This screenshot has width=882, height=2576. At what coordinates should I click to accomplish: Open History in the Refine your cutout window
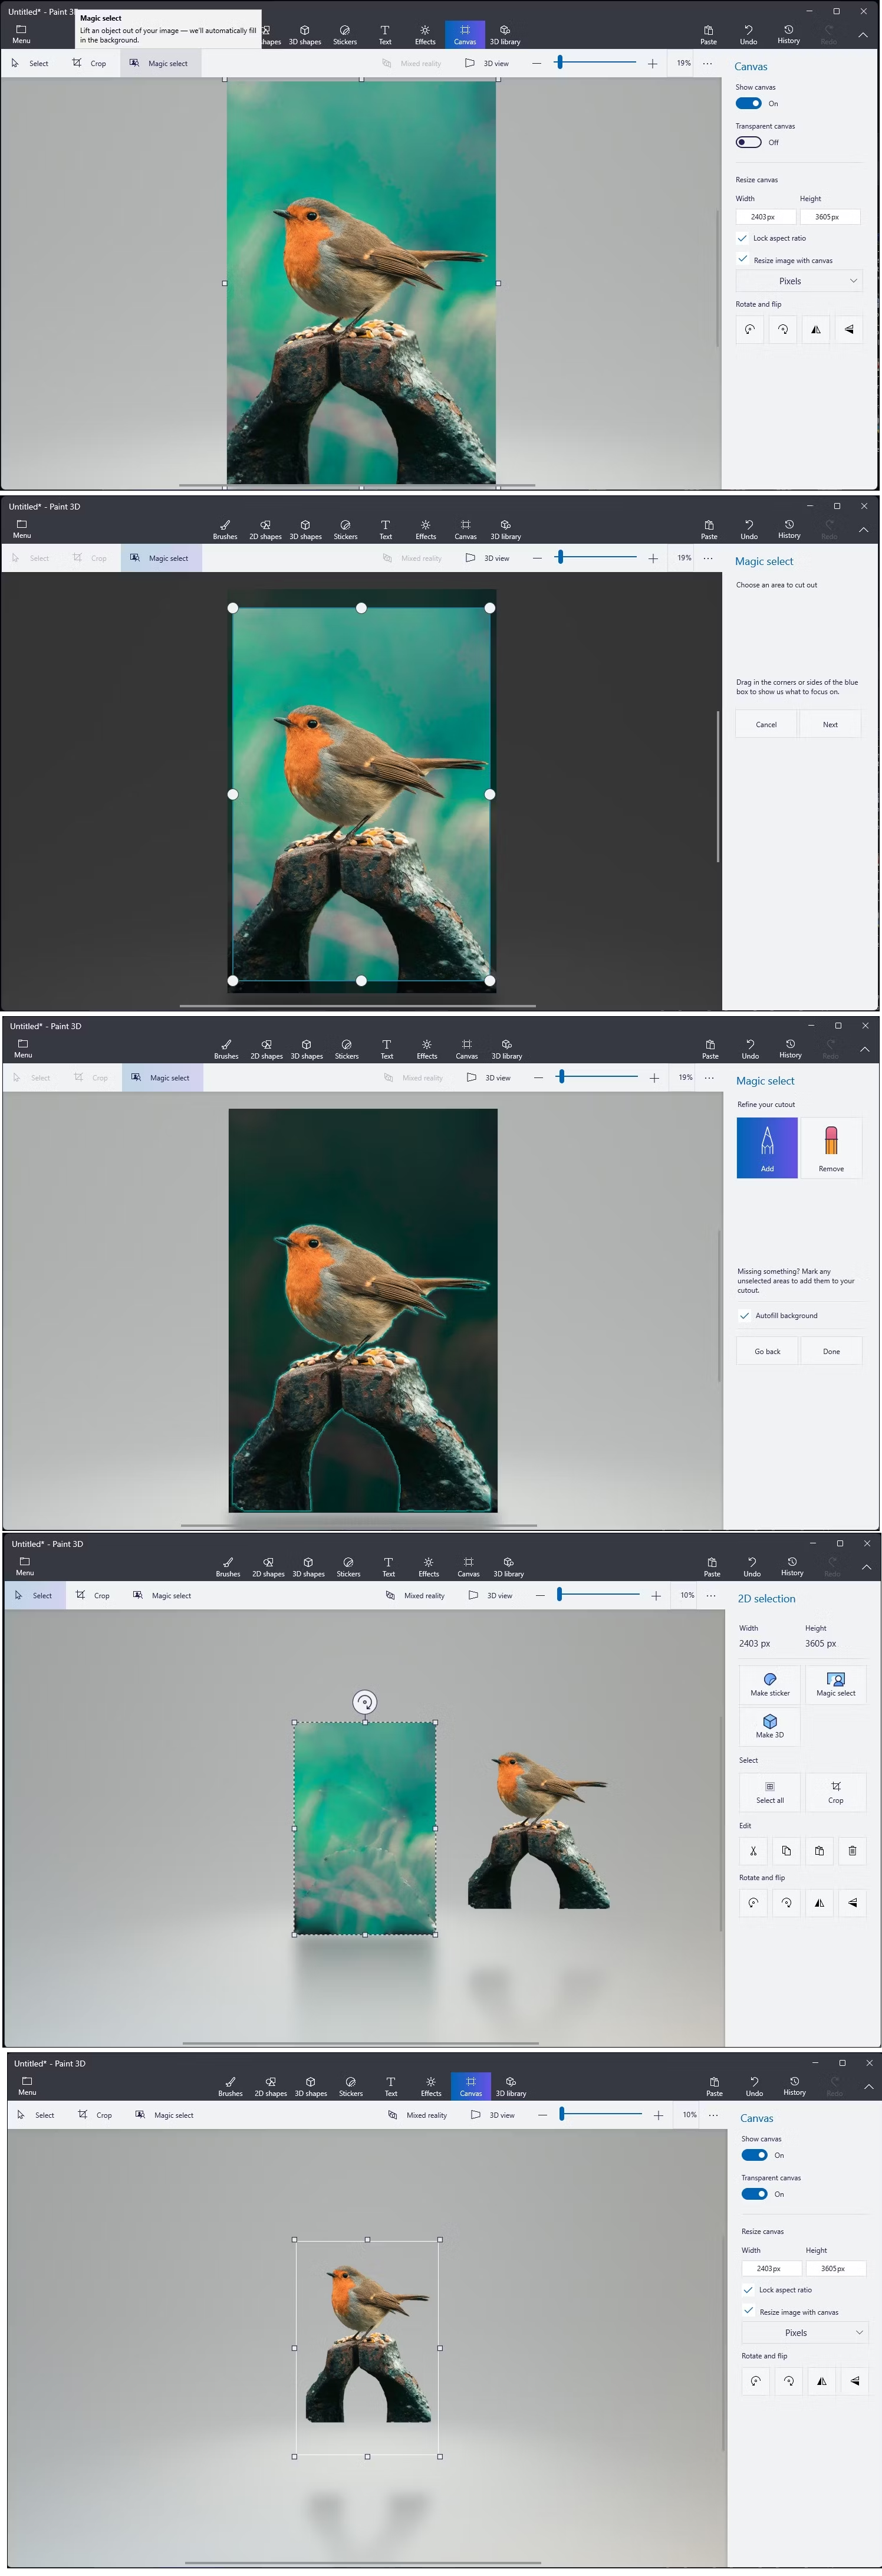790,1048
